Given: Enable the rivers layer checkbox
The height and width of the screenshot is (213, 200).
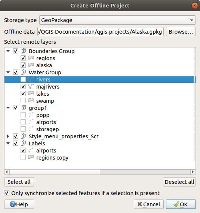Looking at the screenshot, I should coord(23,79).
